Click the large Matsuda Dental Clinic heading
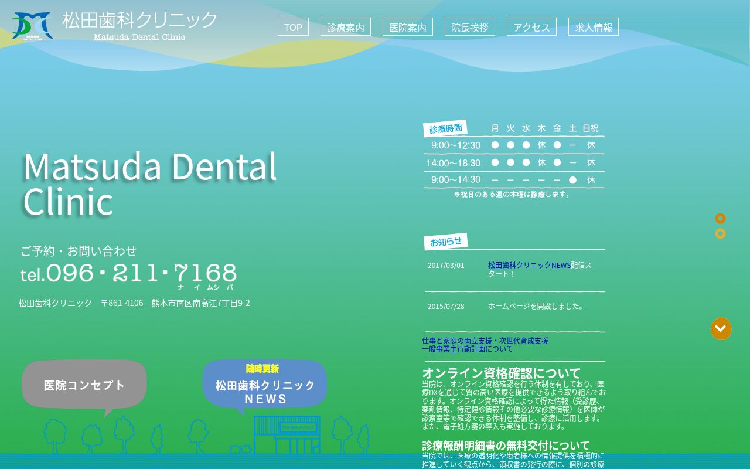 [149, 184]
